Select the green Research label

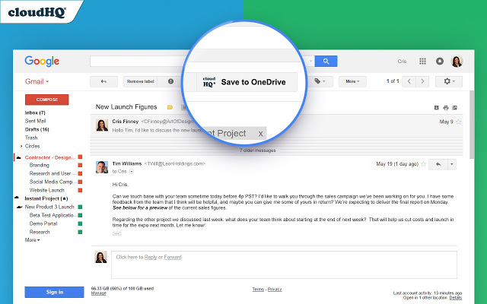40,232
